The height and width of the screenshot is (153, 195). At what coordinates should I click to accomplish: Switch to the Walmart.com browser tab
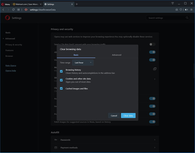click(27, 4)
